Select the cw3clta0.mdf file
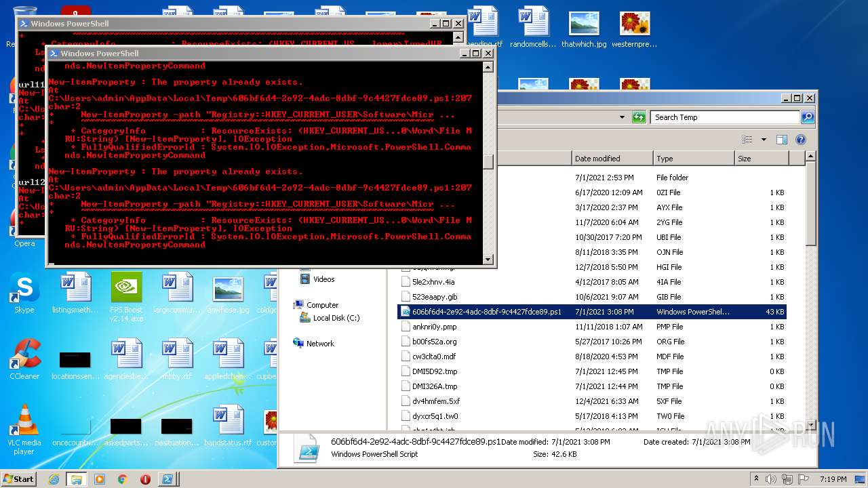868x488 pixels. (x=592, y=357)
